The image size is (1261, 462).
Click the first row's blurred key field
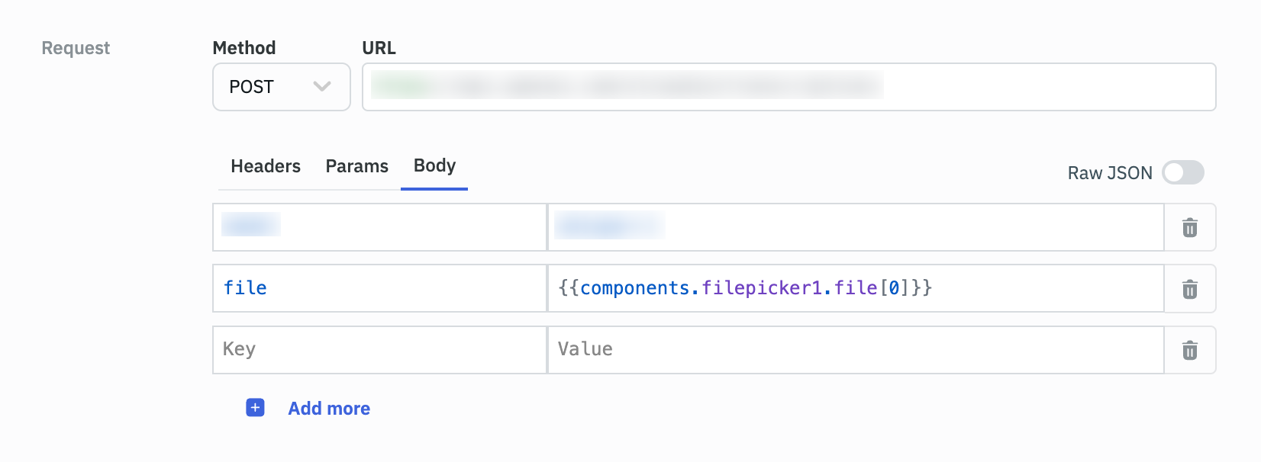coord(379,227)
